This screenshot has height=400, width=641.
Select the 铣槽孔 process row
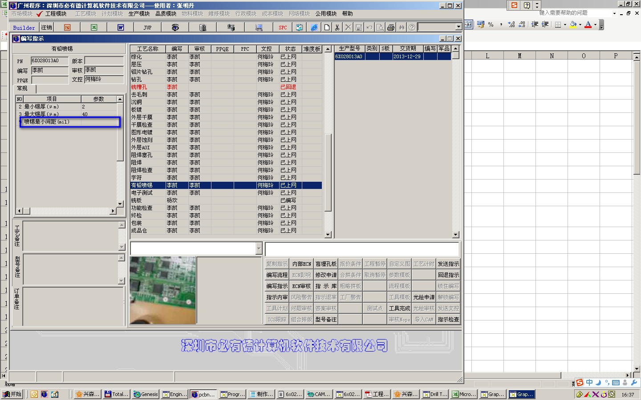coord(226,87)
